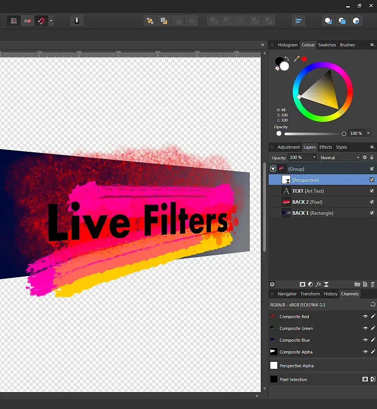Click the insert at top of layer icon
Viewport: 377px width, 409px height.
342,21
